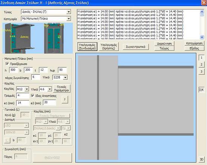The image size is (207, 165).
Task: Toggle the Προεξέχουσα checkbox
Action: (x=7, y=64)
